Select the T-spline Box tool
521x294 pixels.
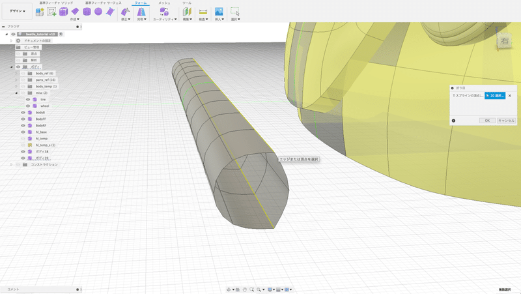[x=63, y=12]
